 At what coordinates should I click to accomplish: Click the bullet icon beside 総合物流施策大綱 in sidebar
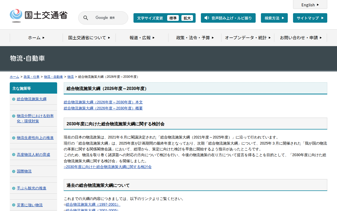(x=14, y=99)
